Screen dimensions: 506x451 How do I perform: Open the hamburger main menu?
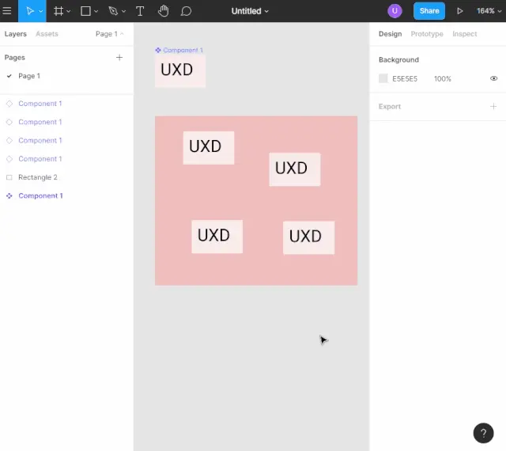pos(7,11)
